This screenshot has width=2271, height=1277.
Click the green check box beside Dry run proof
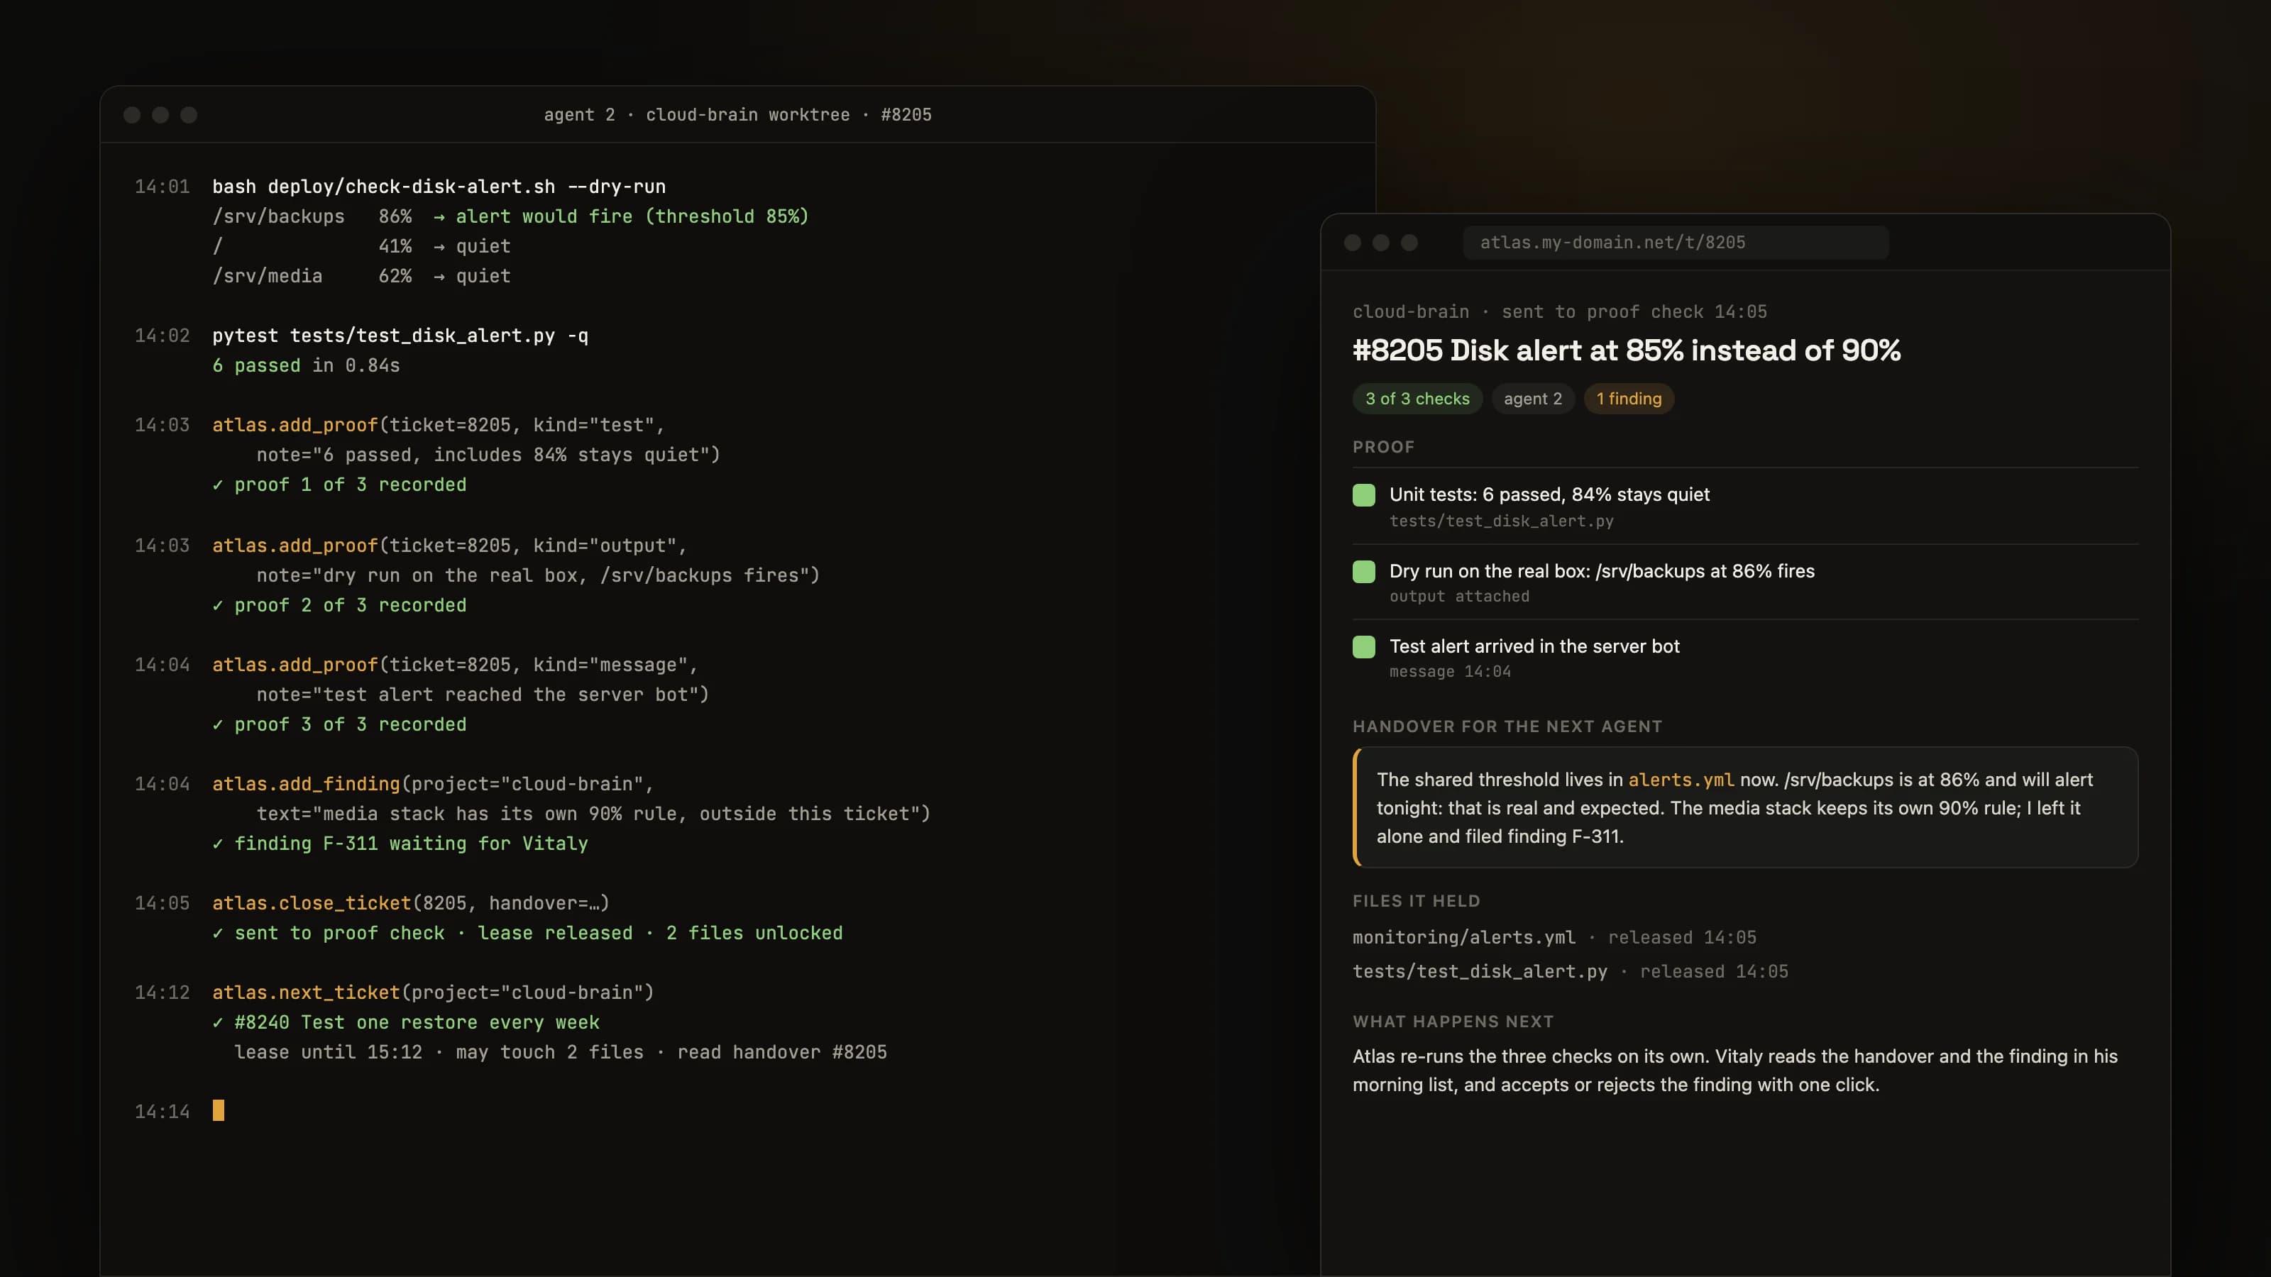click(1364, 572)
